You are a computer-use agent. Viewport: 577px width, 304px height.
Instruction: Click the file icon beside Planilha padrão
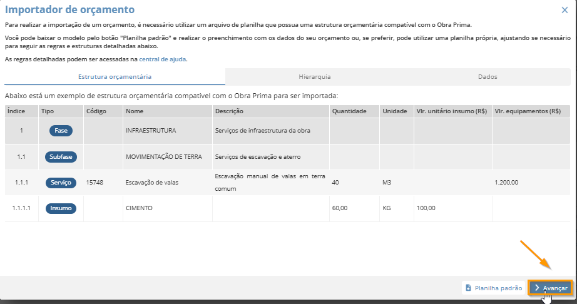tap(469, 288)
